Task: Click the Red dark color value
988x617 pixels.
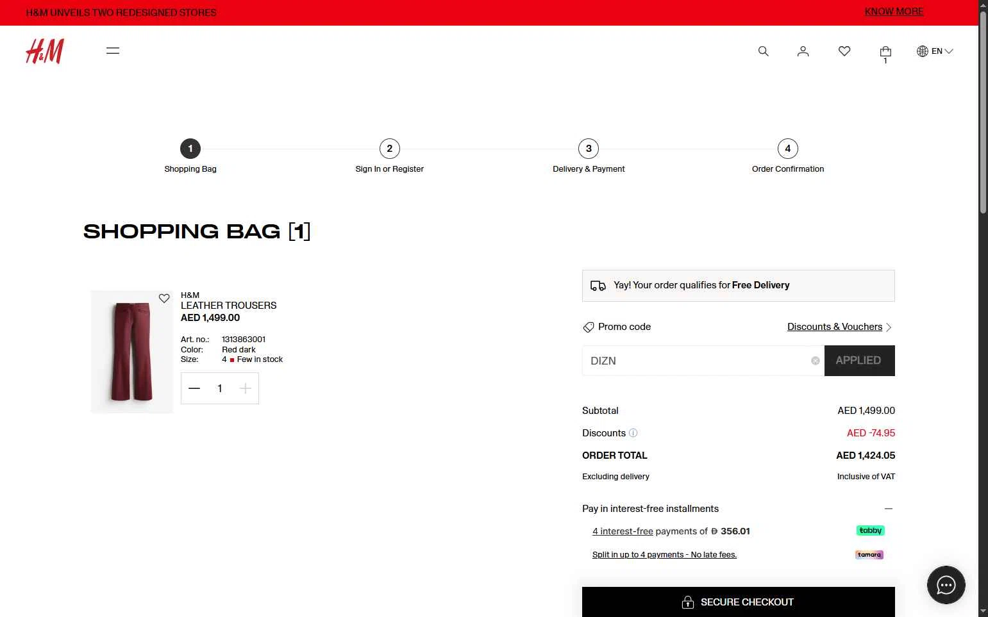Action: pos(239,350)
